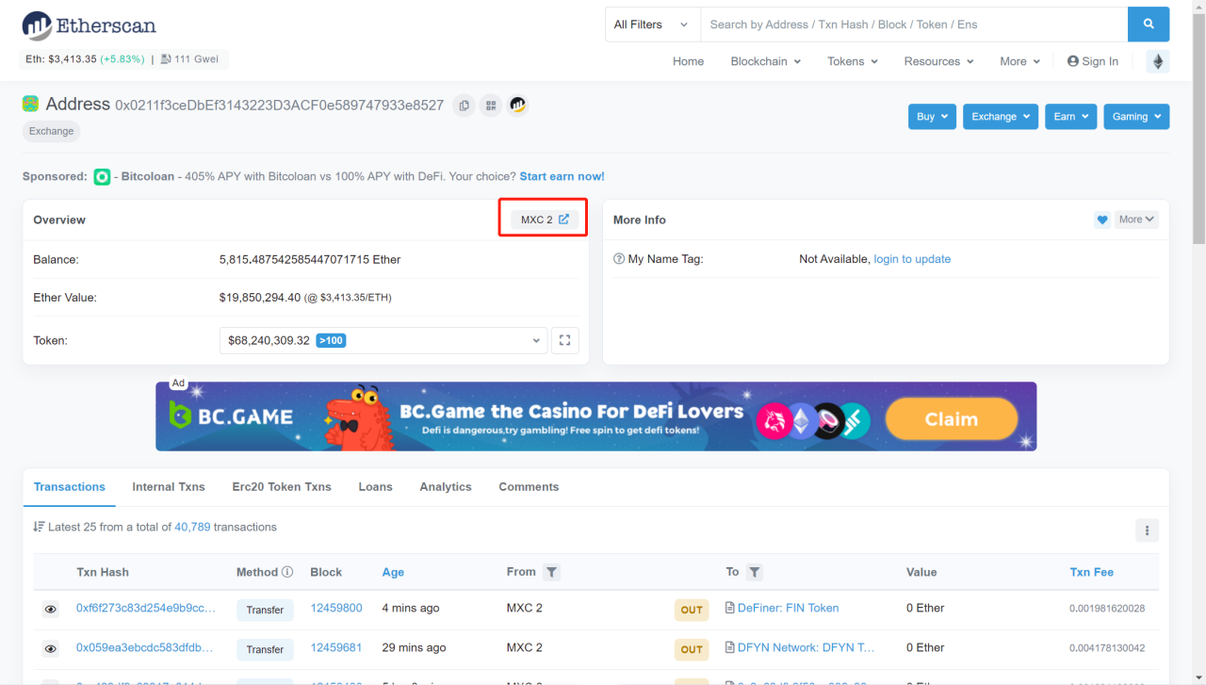Show the address QR code
1206x685 pixels.
pyautogui.click(x=490, y=106)
